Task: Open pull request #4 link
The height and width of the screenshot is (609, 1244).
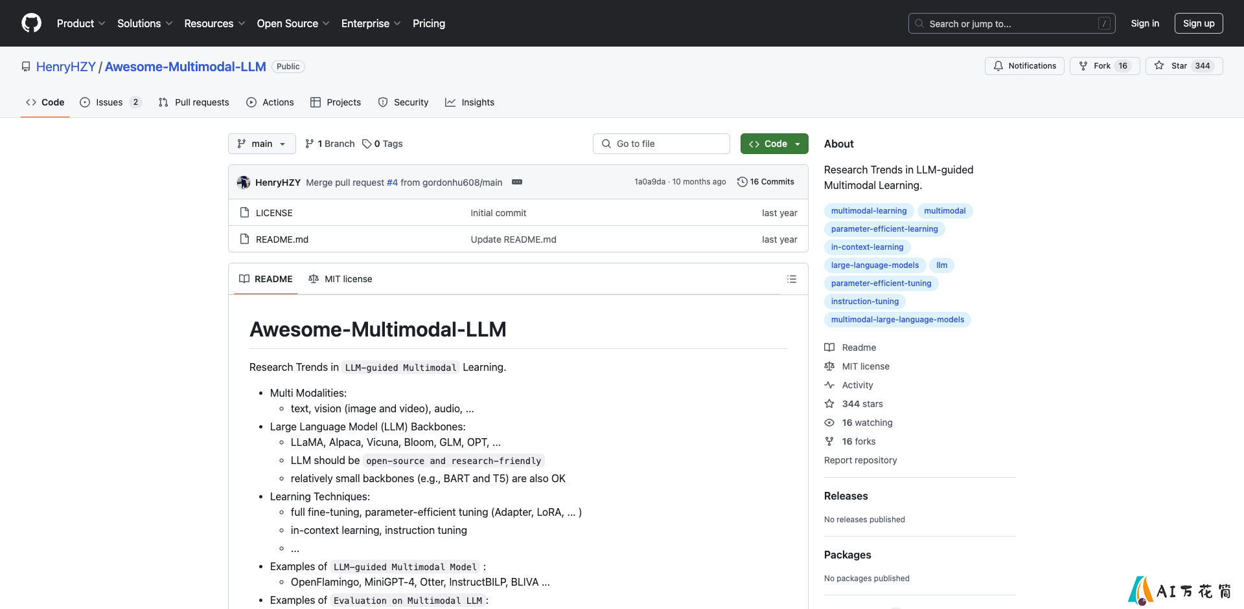Action: (x=392, y=183)
